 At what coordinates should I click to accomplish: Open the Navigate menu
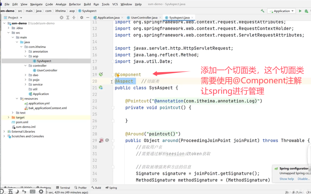click(x=36, y=4)
